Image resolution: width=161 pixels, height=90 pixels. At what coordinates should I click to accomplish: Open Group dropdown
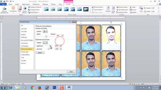click(x=134, y=10)
